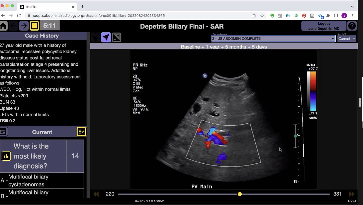Open the purple J profile avatar
The height and width of the screenshot is (205, 363).
pos(344,16)
